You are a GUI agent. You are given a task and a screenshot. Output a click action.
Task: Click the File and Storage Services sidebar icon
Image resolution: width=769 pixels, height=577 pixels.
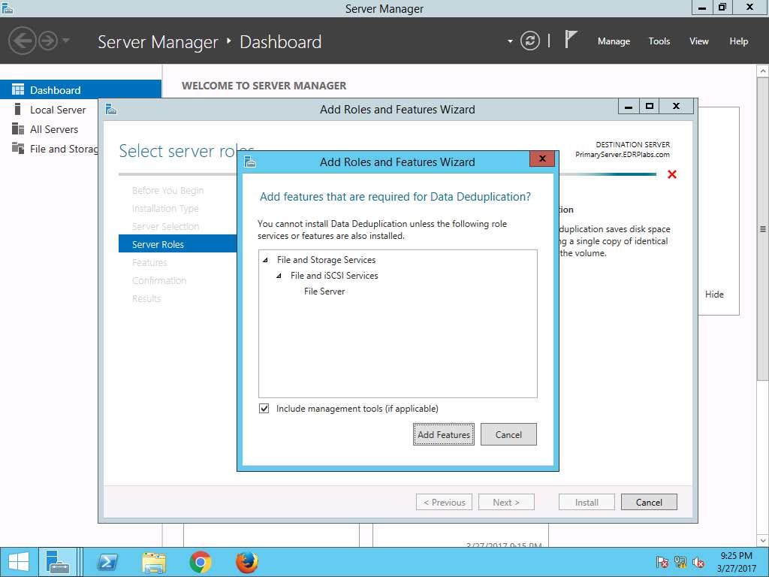click(18, 148)
